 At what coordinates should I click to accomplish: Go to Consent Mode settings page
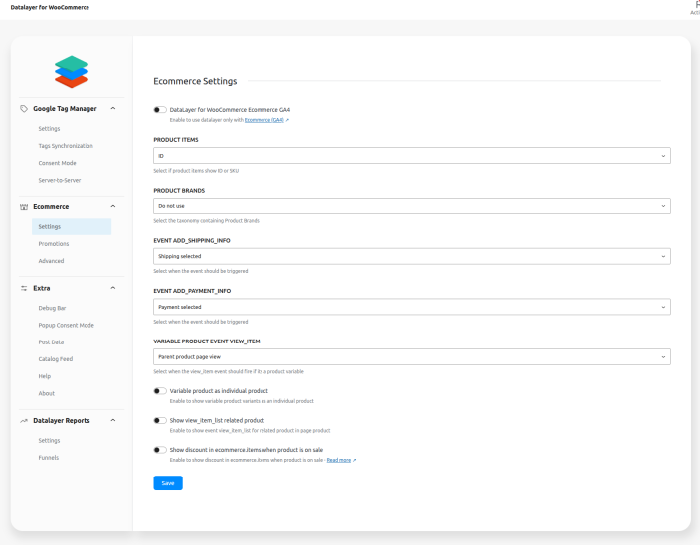pos(58,162)
